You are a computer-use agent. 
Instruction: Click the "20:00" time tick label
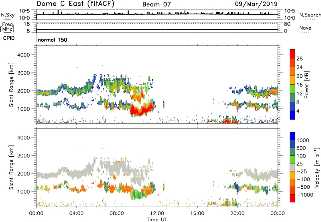tap(237, 214)
